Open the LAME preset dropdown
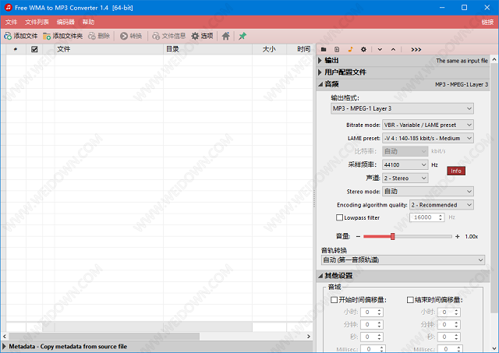 coord(428,139)
